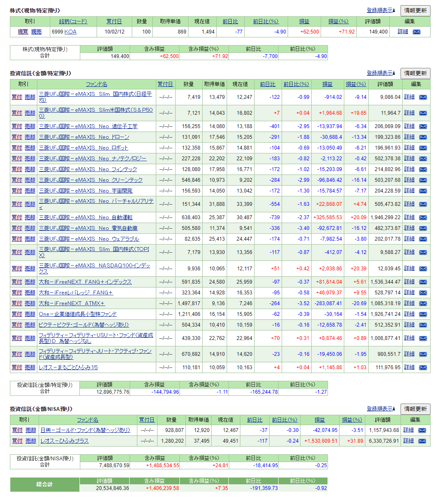Screen dimensions: 443x502
Task: Sort 特定預り funds by ファンド名 header
Action: pos(97,84)
